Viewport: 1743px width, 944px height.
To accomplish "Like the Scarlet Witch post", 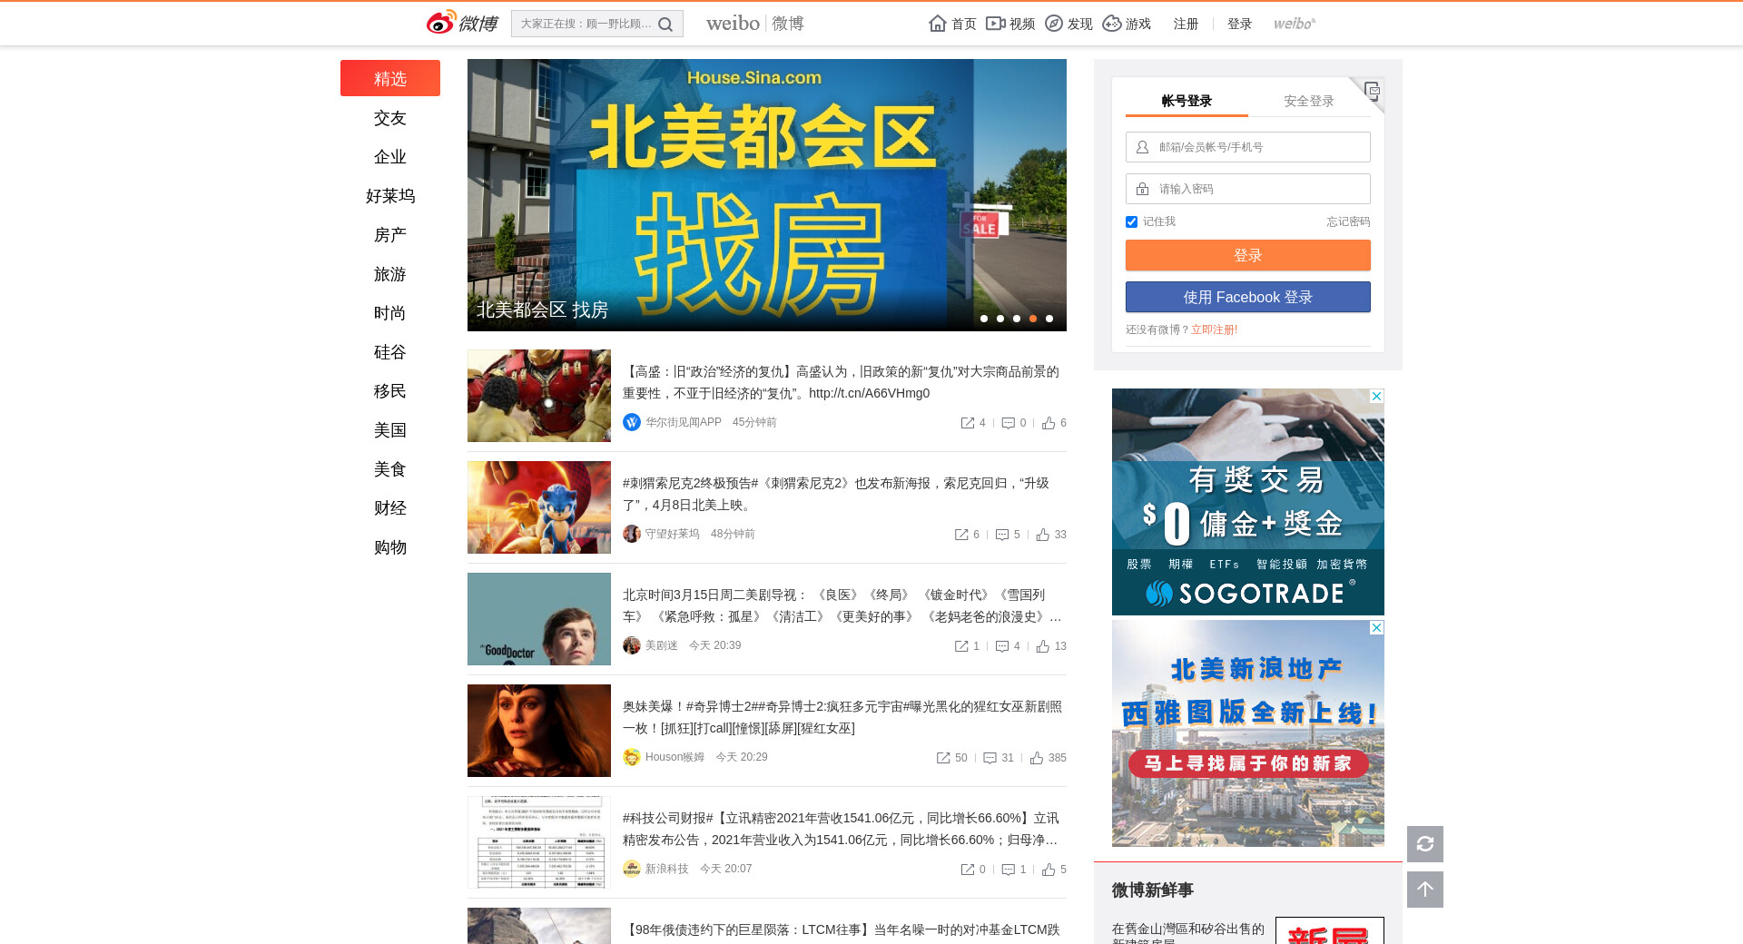I will (x=1037, y=758).
